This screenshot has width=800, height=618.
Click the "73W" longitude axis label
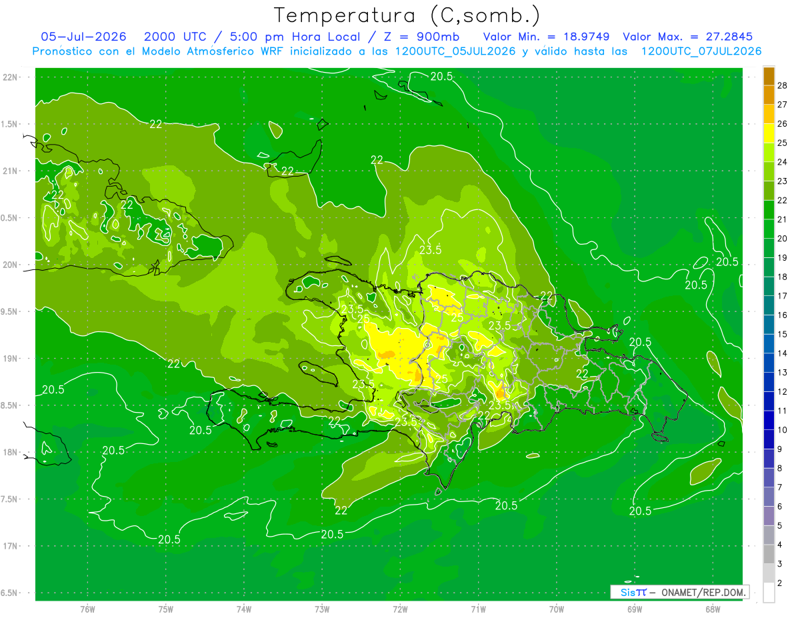pyautogui.click(x=322, y=609)
